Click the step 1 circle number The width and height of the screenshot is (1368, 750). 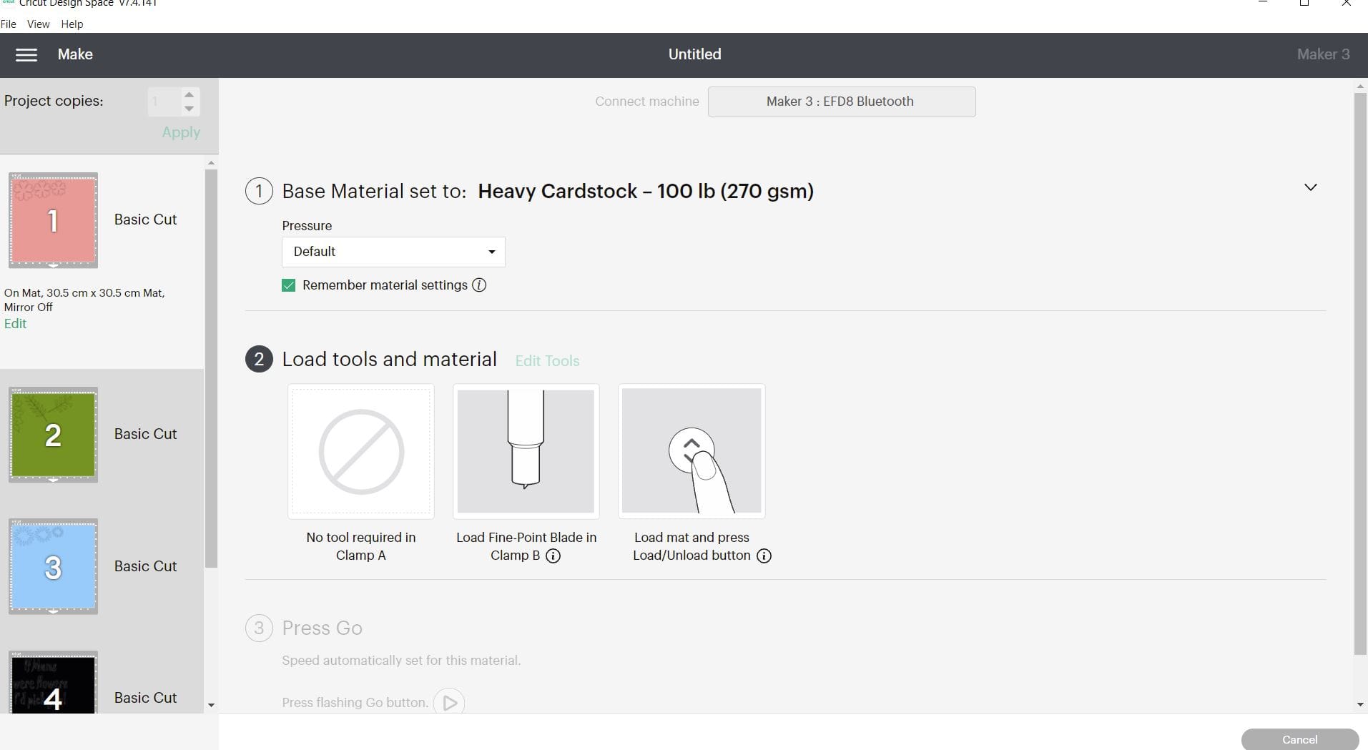259,192
